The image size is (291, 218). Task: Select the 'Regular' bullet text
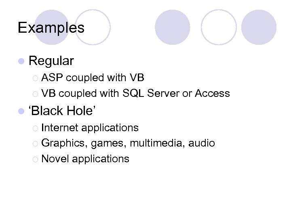pos(51,61)
